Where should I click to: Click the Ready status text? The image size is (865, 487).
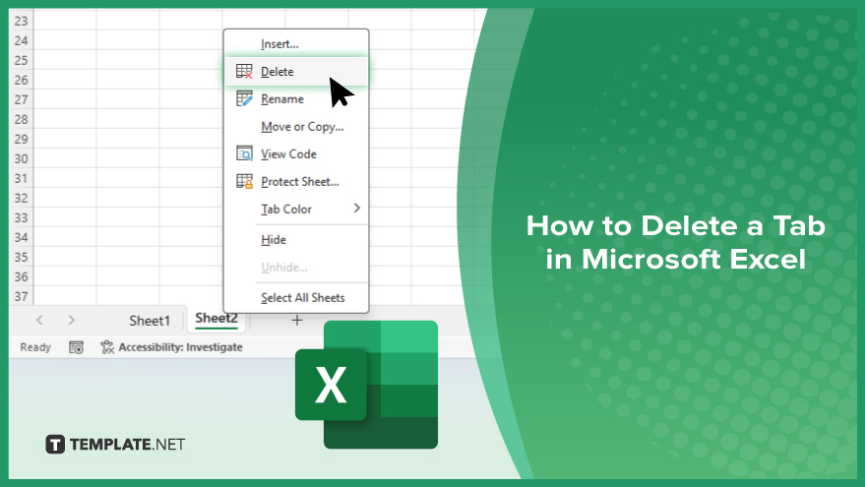point(35,347)
